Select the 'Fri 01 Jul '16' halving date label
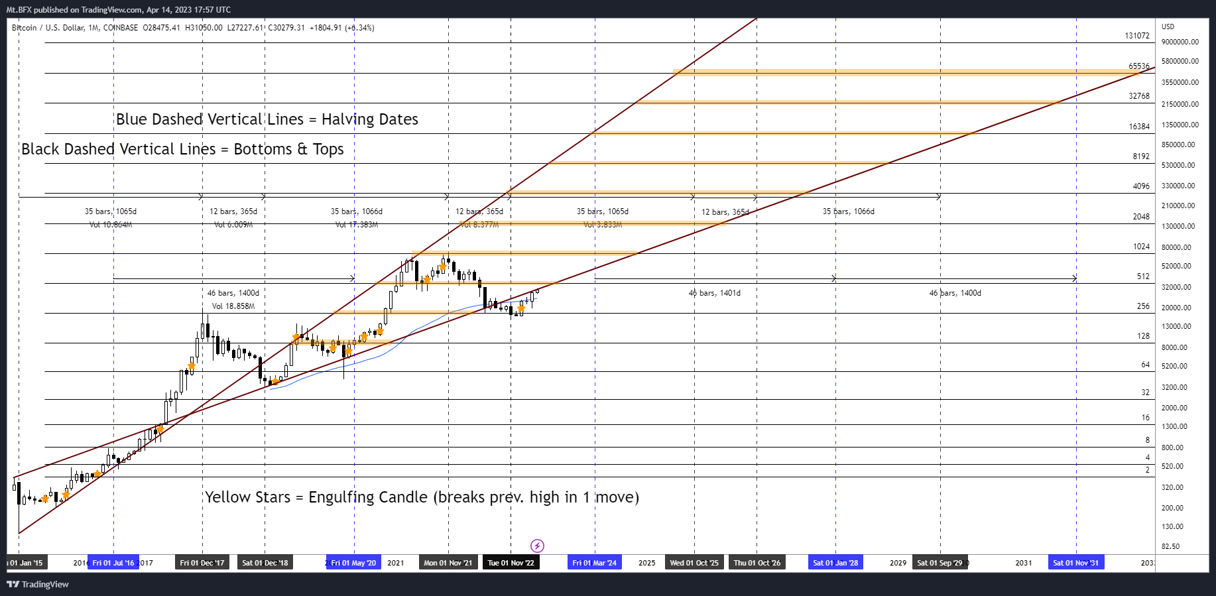Viewport: 1216px width, 596px height. (113, 563)
